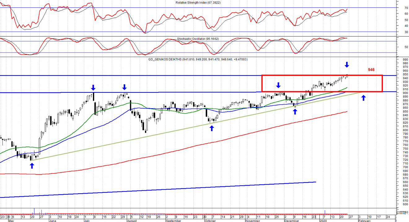The image size is (409, 222).
Task: Select the Relative Strength Index title
Action: tap(198, 2)
